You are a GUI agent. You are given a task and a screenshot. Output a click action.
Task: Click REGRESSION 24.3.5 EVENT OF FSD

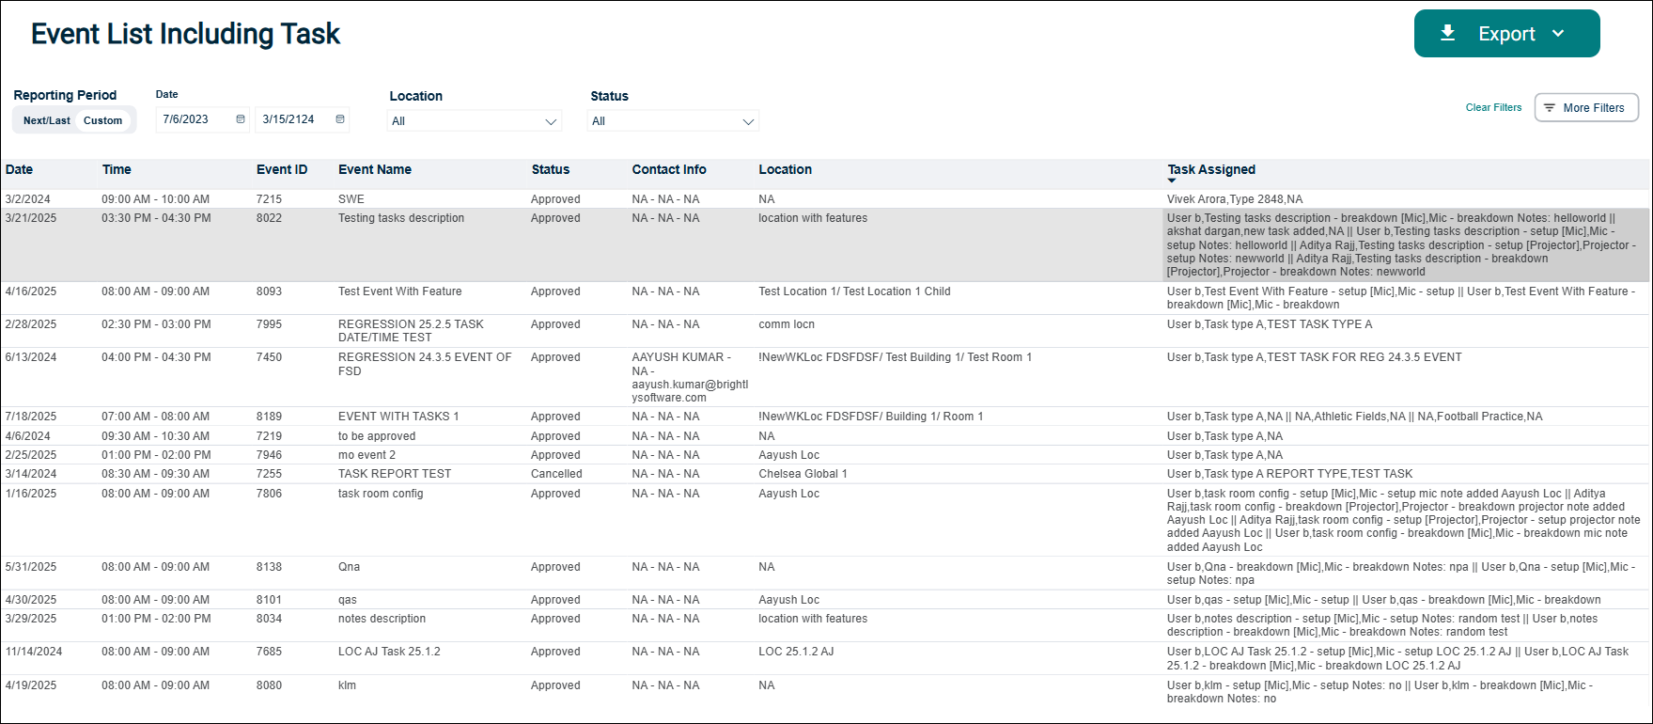pos(425,364)
